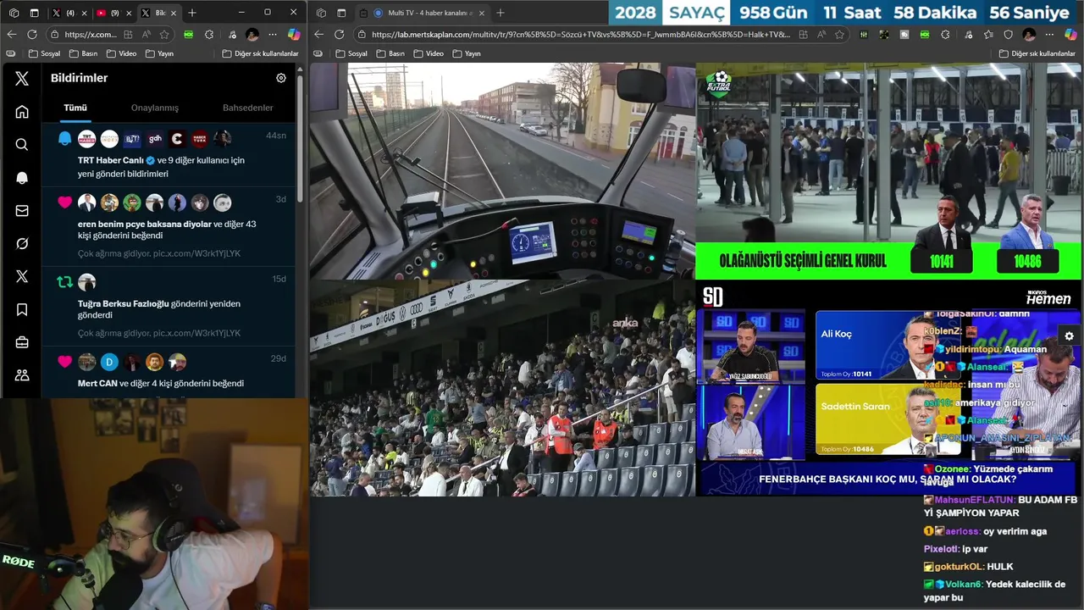Screen dimensions: 1084x610
Task: Open profile avatar in the Multi TV browser toolbar
Action: point(1029,34)
